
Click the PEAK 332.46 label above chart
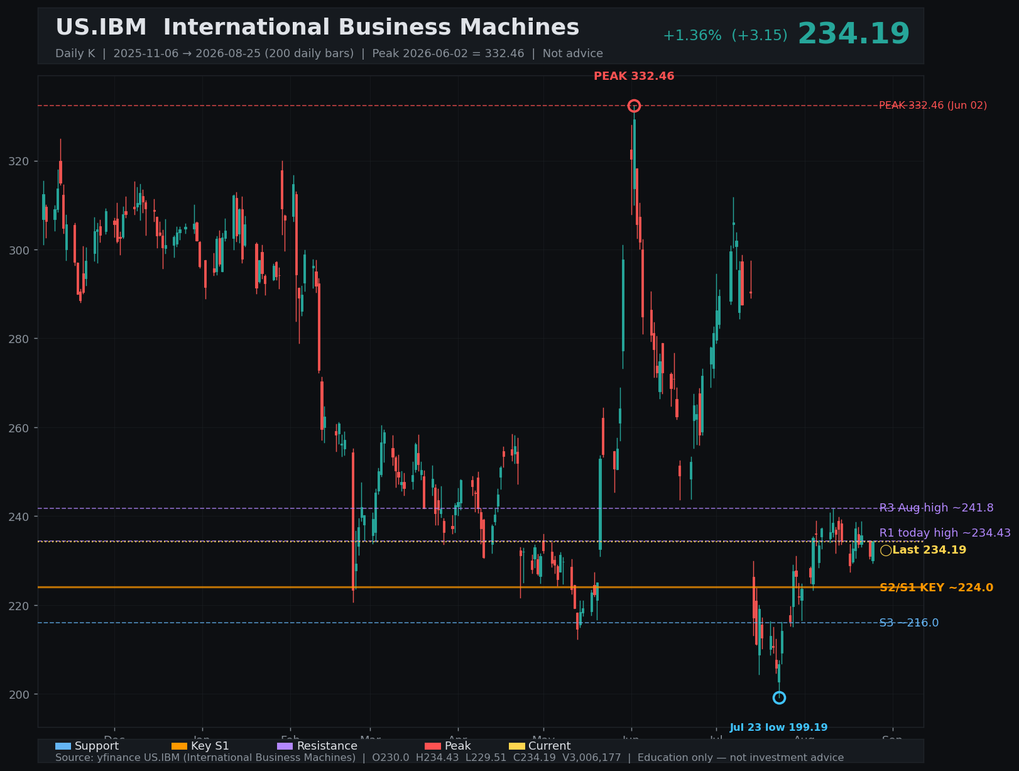[634, 76]
